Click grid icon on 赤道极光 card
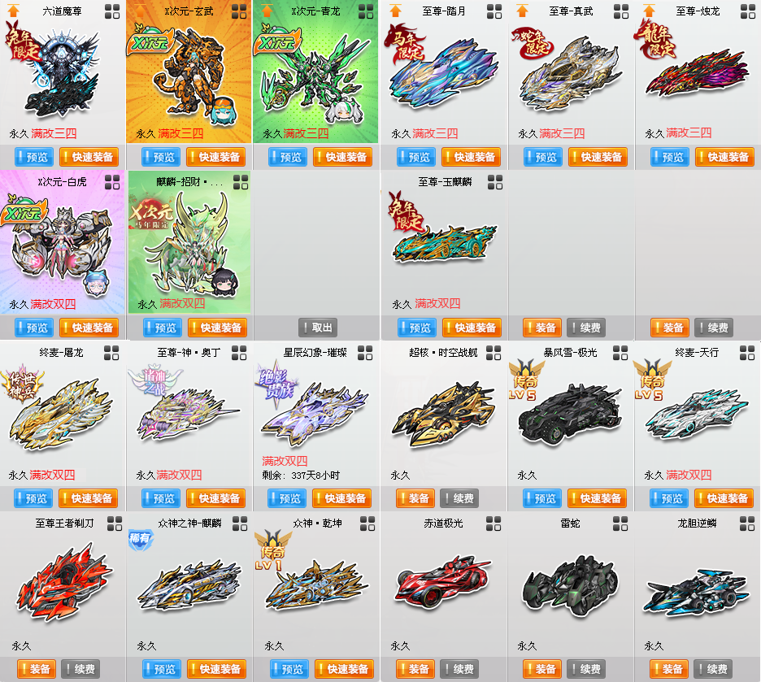The height and width of the screenshot is (682, 761). [x=494, y=523]
